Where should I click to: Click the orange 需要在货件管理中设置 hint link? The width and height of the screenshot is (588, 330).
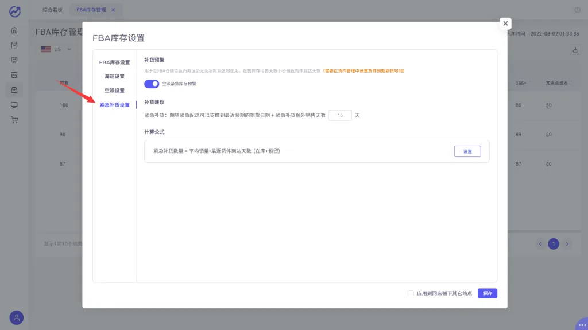point(363,70)
